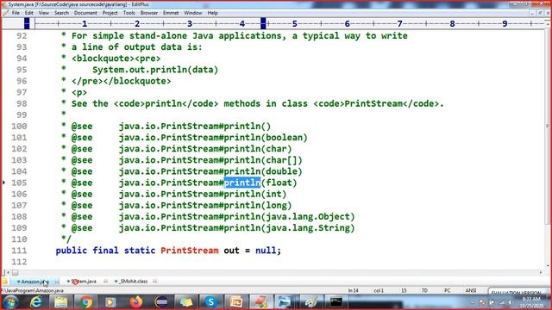Close the System.java tab with its x icon
This screenshot has height=310, width=552.
[x=105, y=282]
